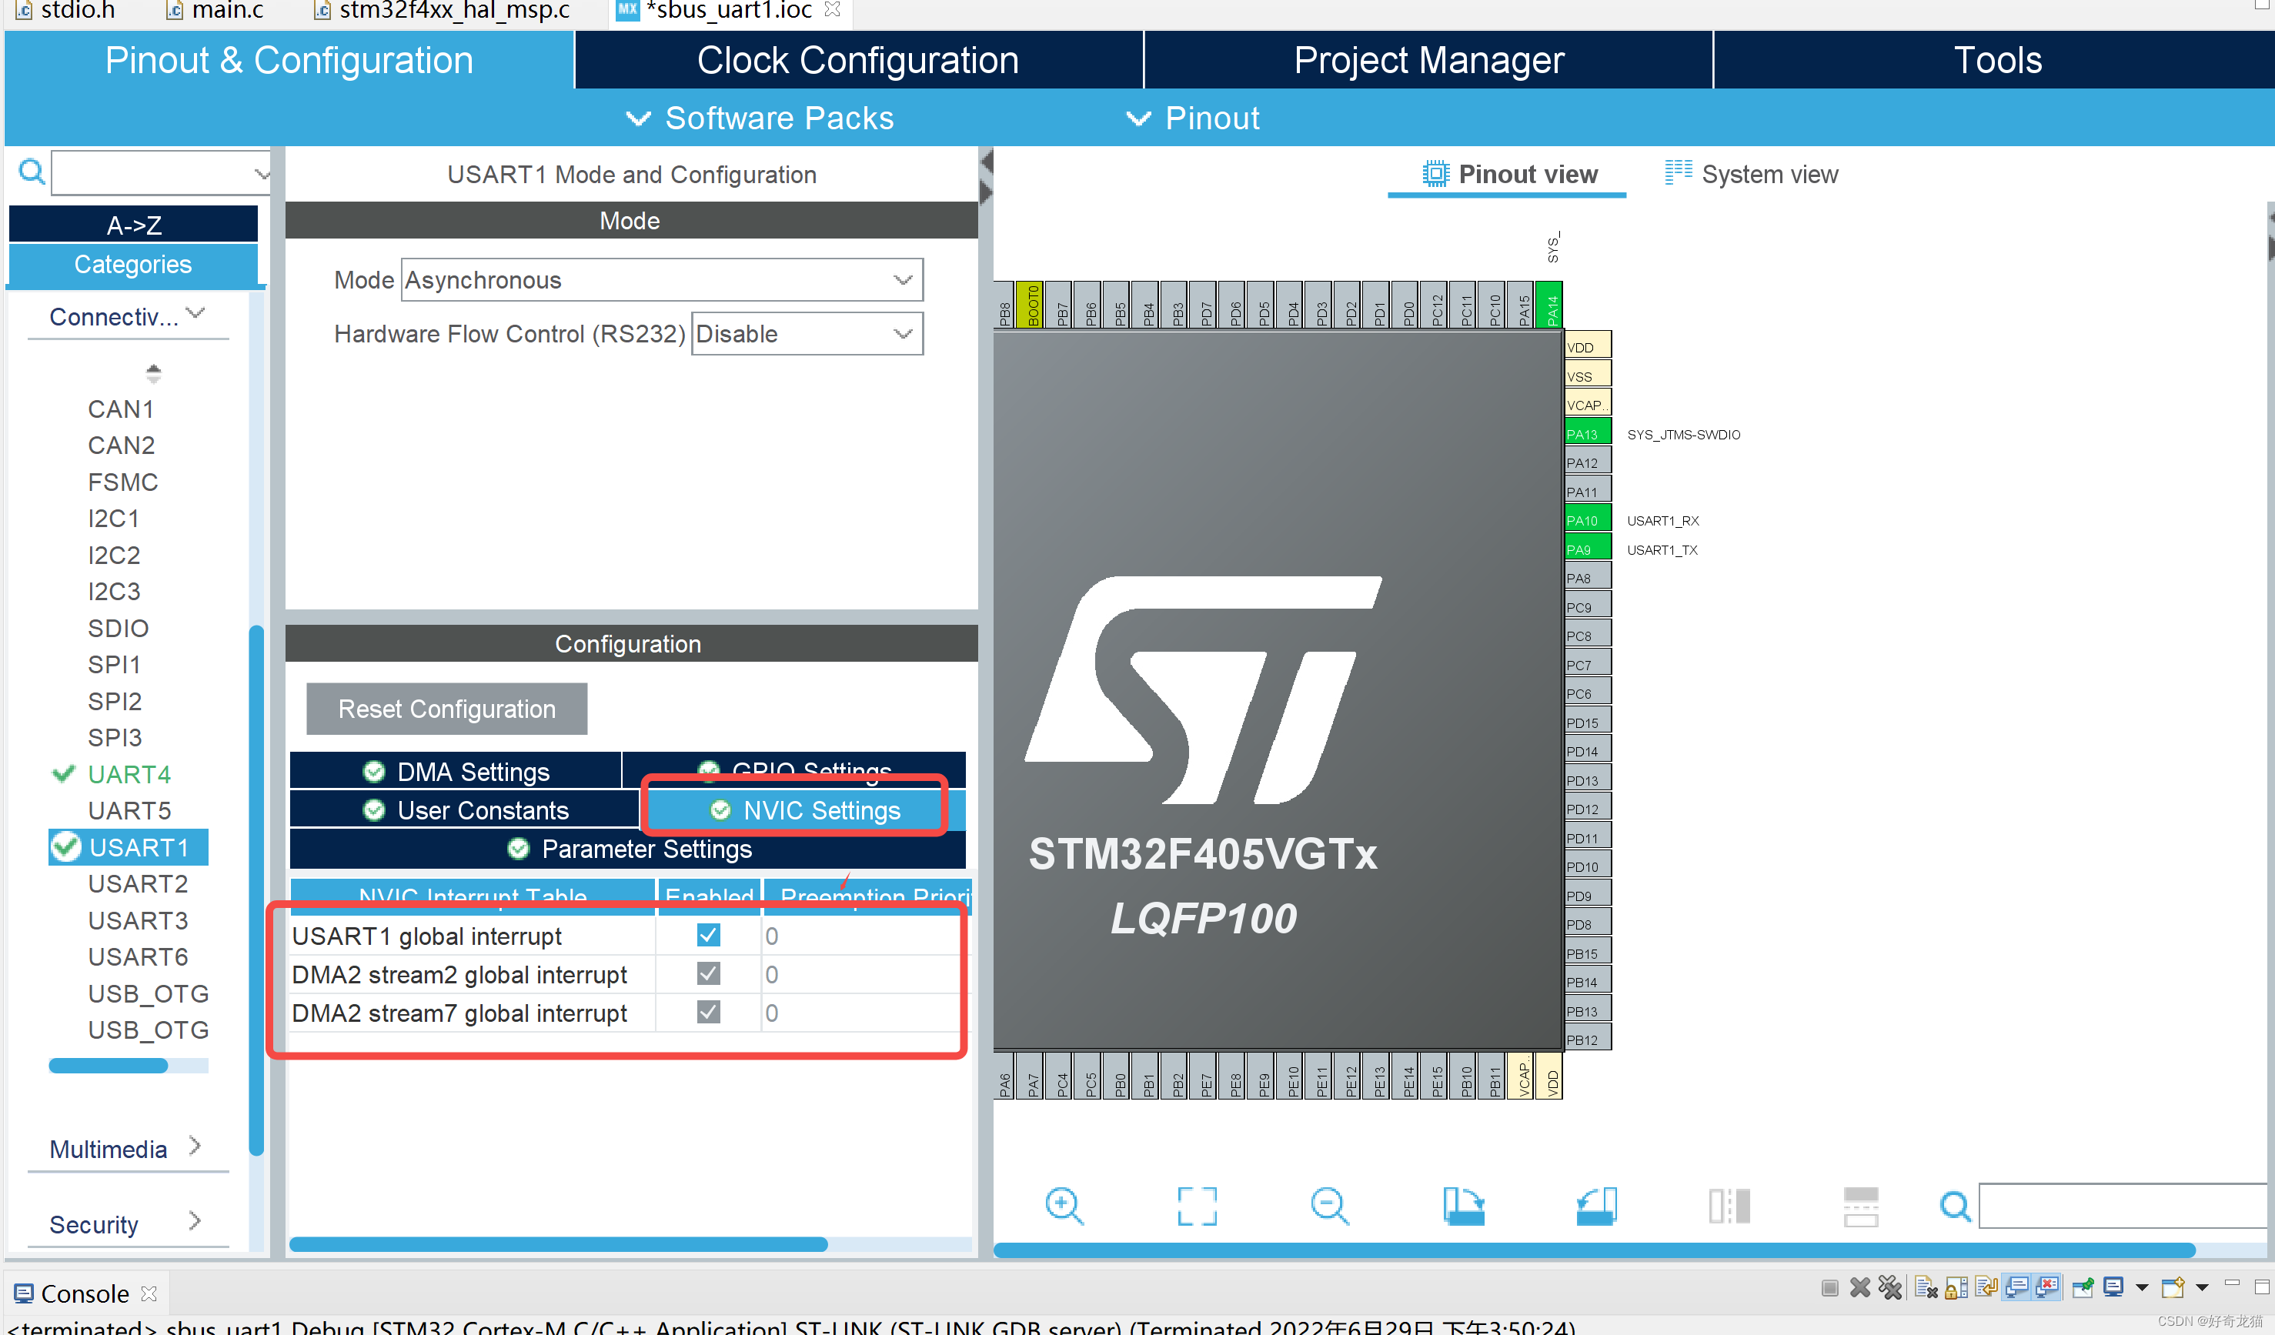This screenshot has width=2275, height=1335.
Task: Select UART4 in the connectivity list
Action: (129, 773)
